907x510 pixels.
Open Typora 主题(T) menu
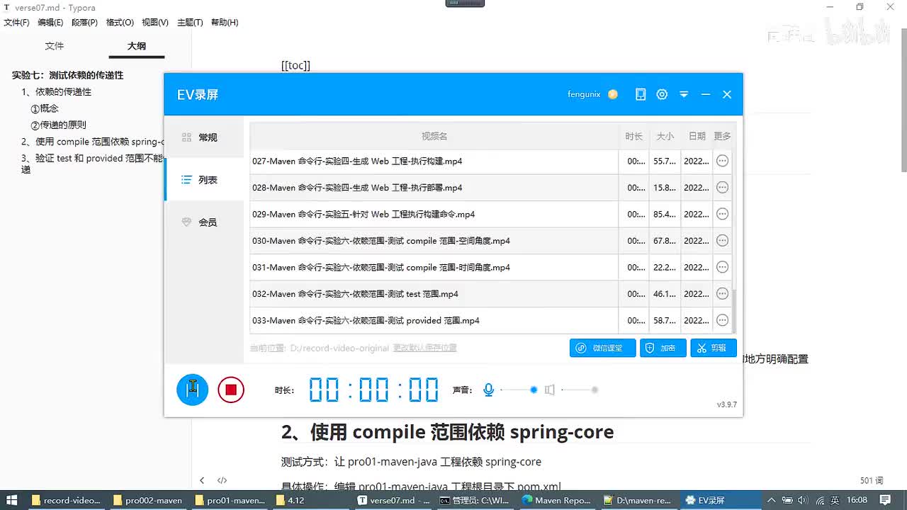tap(190, 23)
